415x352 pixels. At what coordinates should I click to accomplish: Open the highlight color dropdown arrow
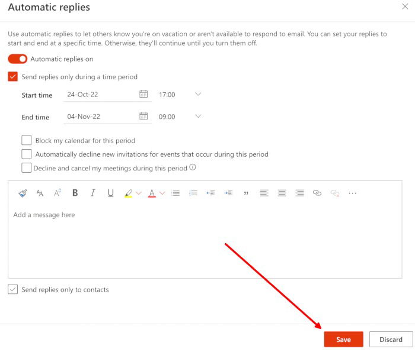[139, 193]
